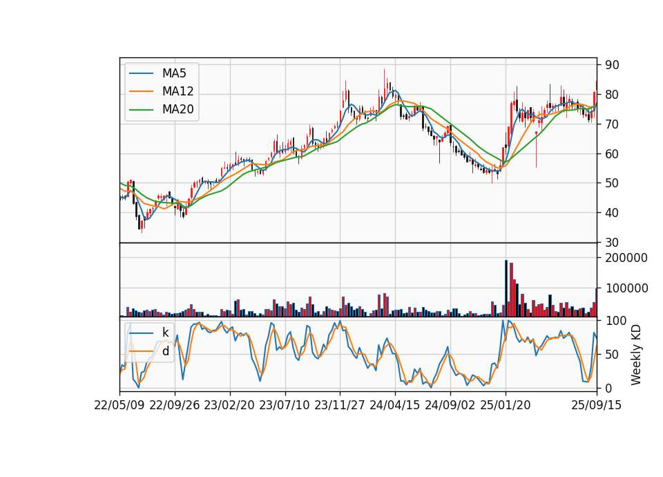The image size is (663, 477).
Task: Click the k legend label in KD panel
Action: [165, 333]
